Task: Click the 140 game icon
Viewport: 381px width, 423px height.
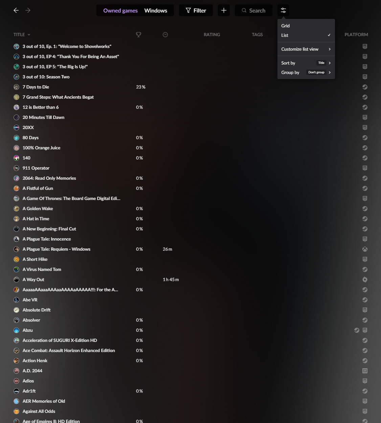Action: [x=16, y=158]
